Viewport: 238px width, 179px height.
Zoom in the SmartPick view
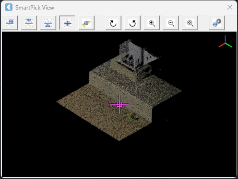click(152, 23)
